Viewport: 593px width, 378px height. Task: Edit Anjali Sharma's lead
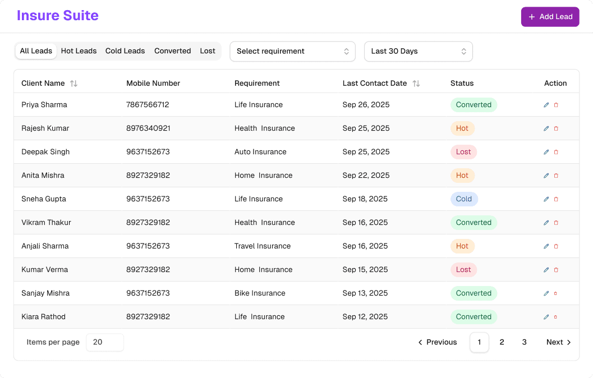(x=546, y=246)
